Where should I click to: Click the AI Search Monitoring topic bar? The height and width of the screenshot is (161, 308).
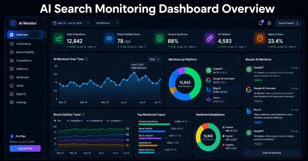[x=154, y=124]
